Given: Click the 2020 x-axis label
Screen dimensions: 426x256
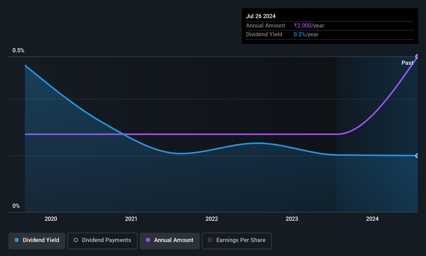Looking at the screenshot, I should coord(51,219).
